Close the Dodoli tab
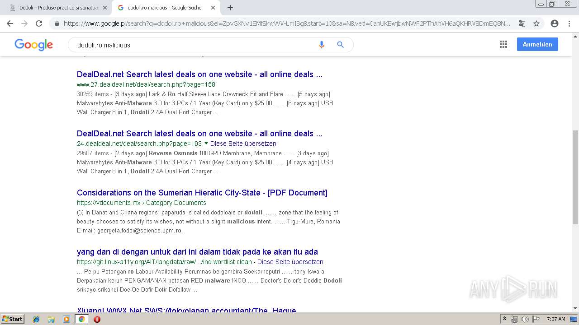This screenshot has width=579, height=325. (105, 8)
